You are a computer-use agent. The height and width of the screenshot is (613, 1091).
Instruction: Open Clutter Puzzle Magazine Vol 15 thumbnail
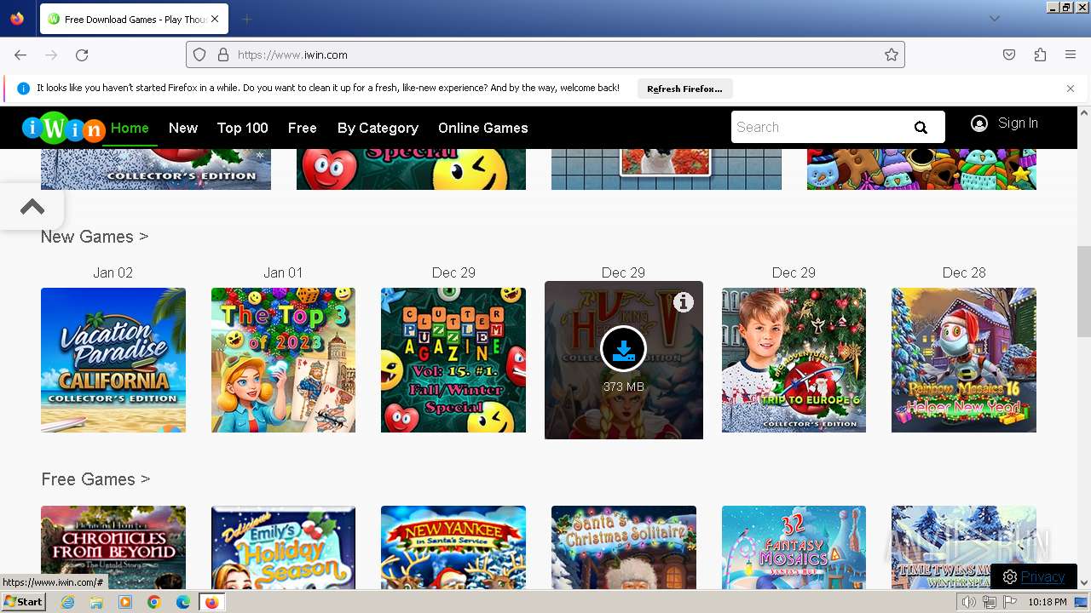pos(453,360)
